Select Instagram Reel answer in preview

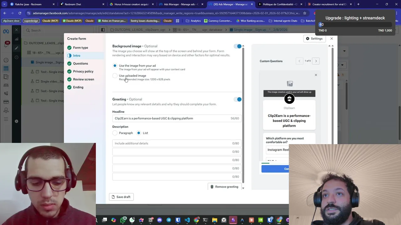[x=277, y=150]
